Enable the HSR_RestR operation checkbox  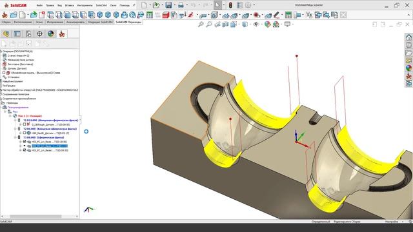point(25,133)
